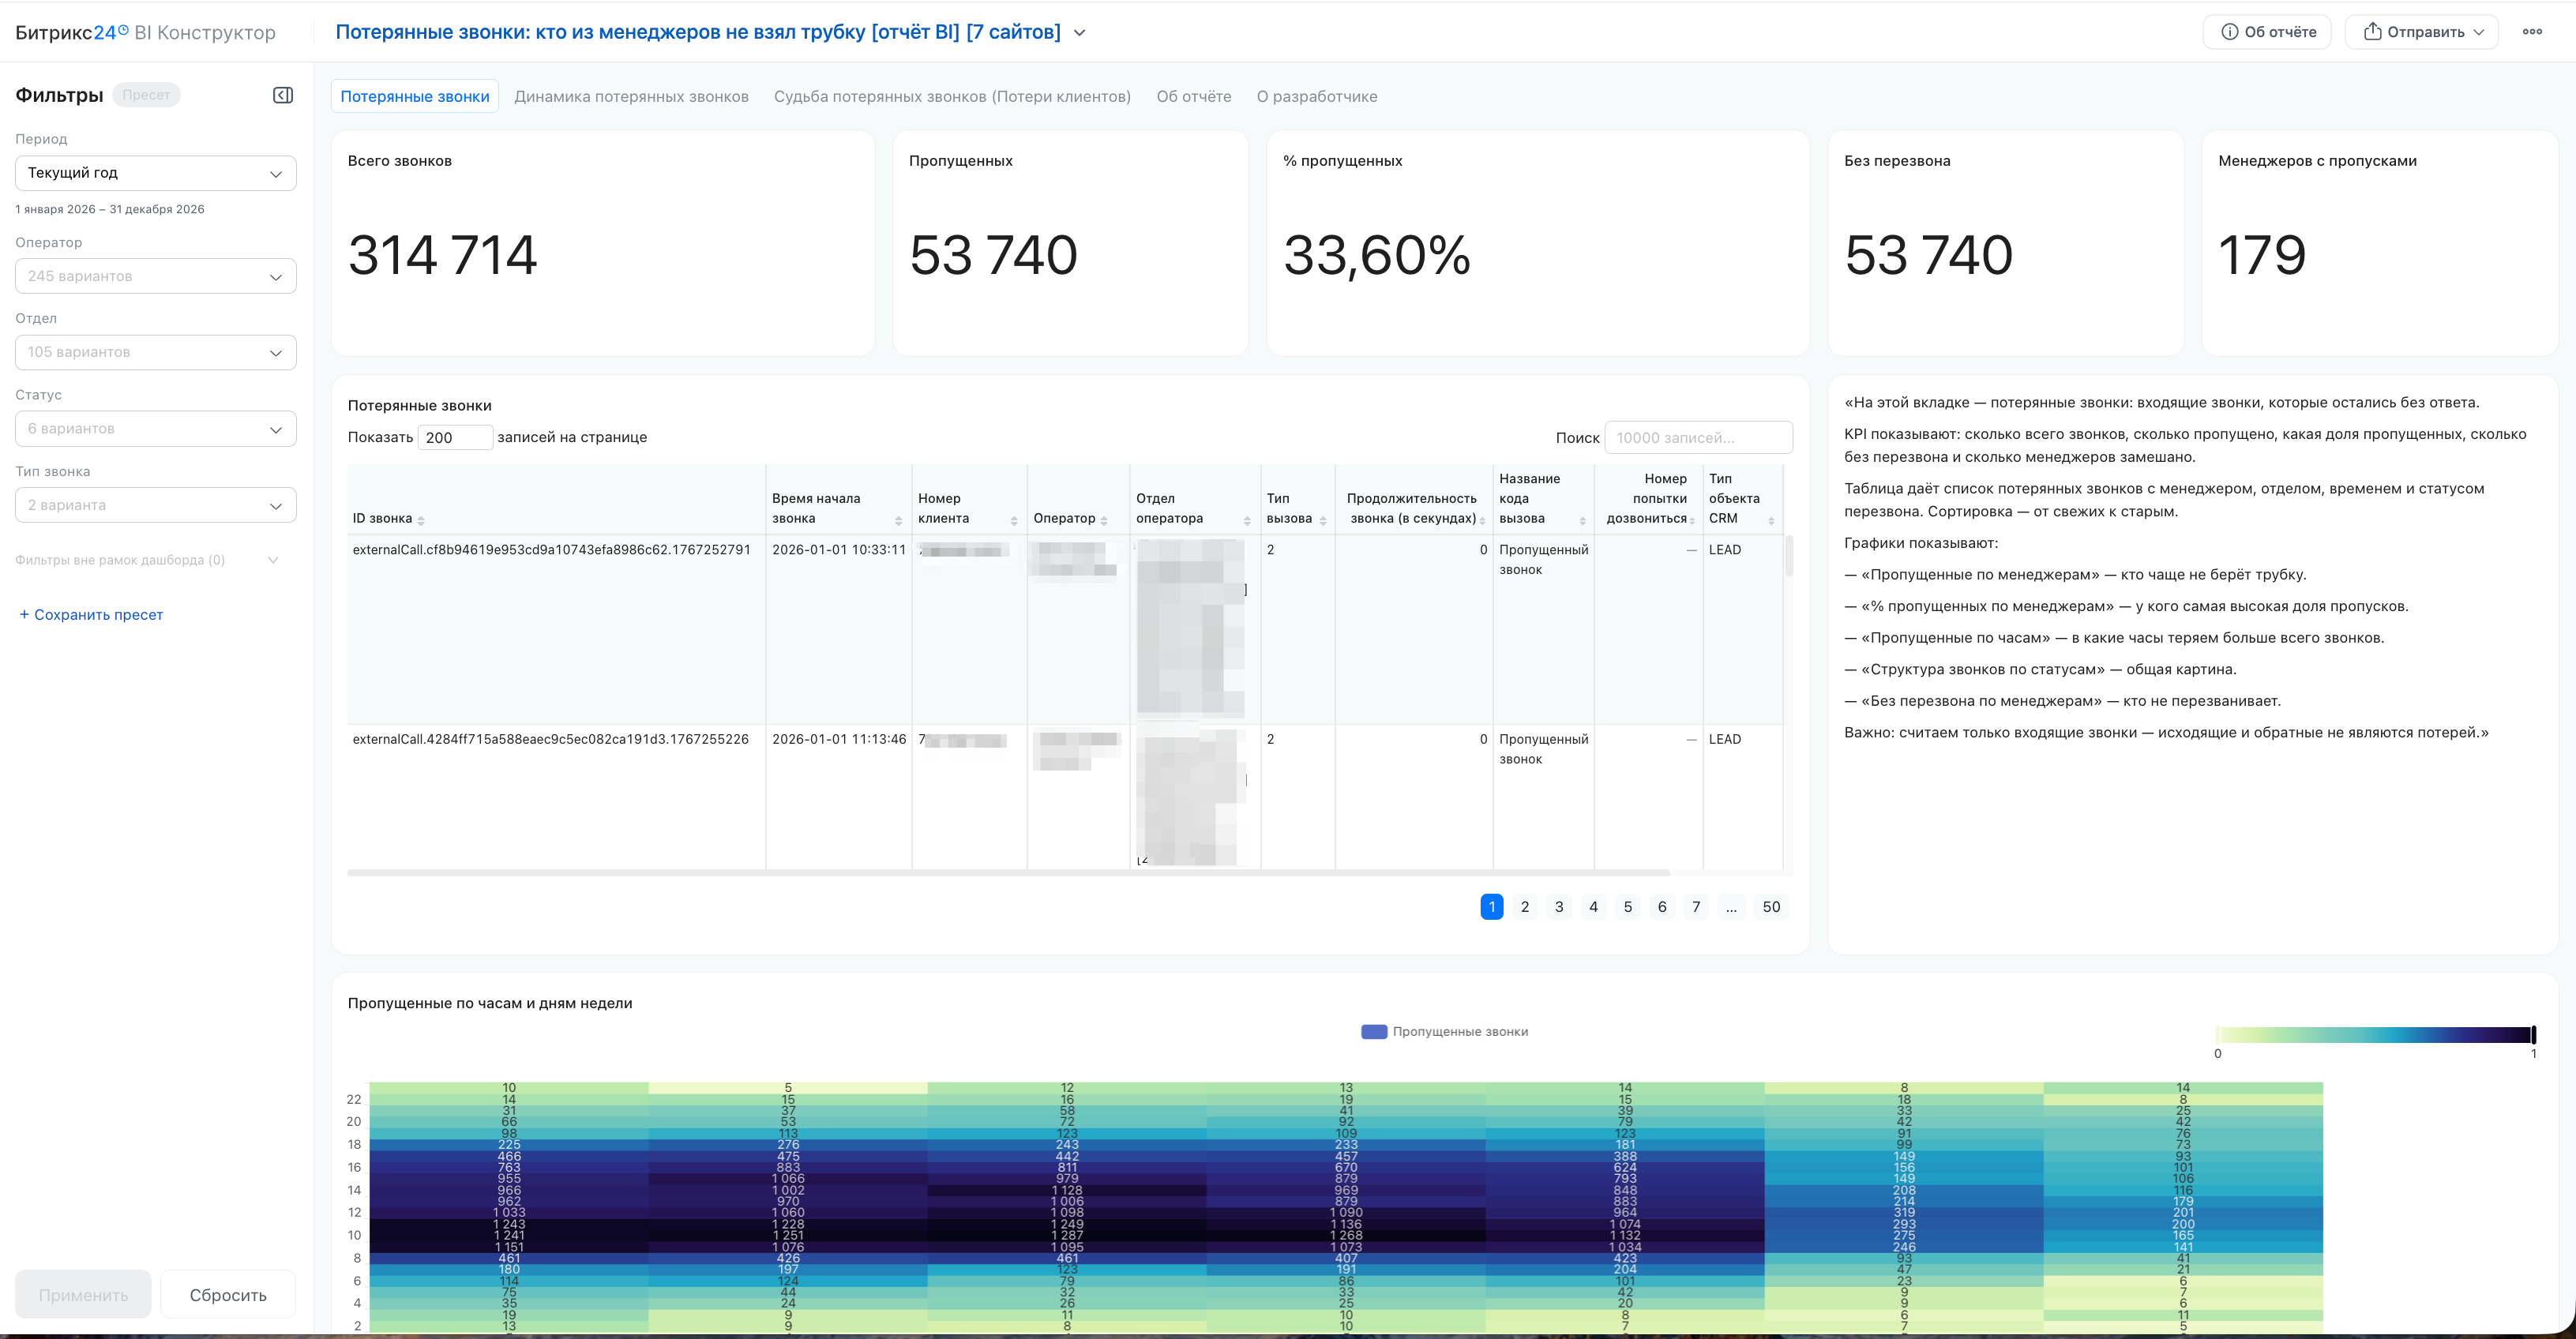The image size is (2576, 1339).
Task: Sort by 'Номер попытки дозвониться' arrows
Action: 1692,520
